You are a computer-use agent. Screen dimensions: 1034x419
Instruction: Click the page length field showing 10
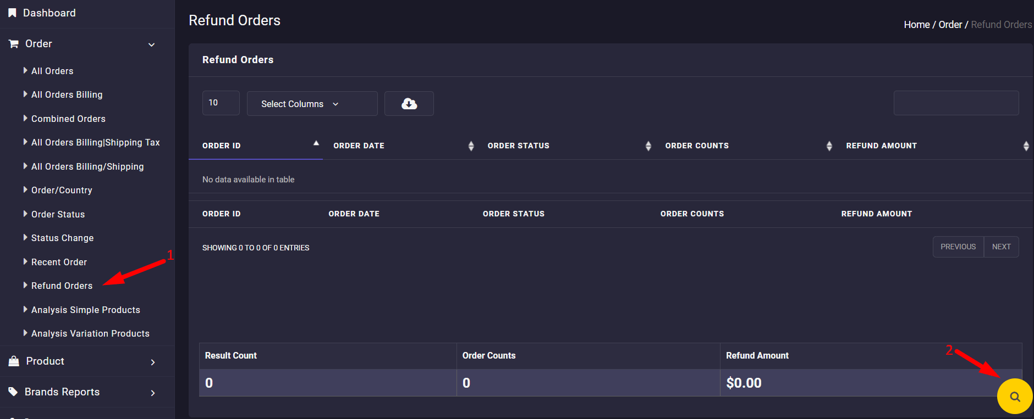(x=221, y=103)
